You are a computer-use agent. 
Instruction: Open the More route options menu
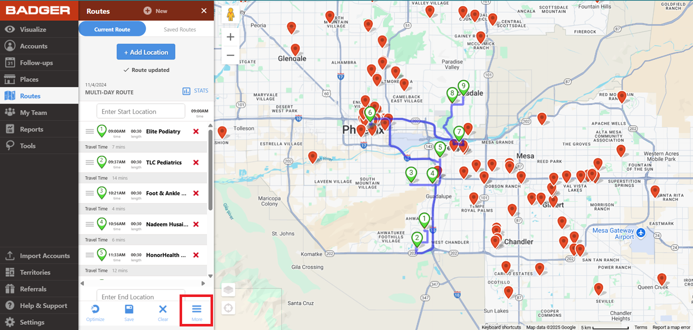(x=197, y=313)
